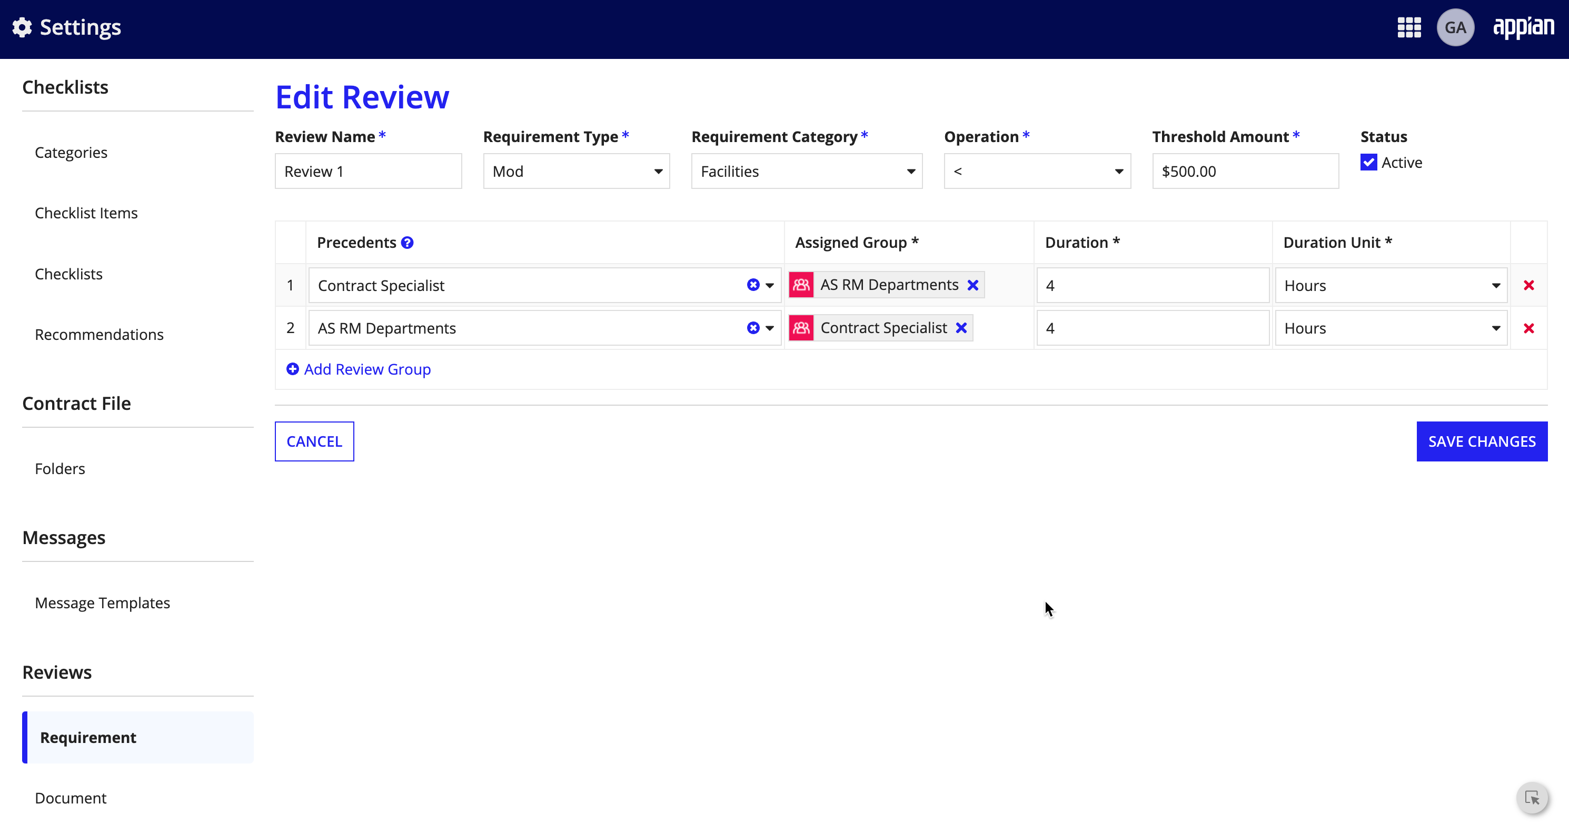The height and width of the screenshot is (824, 1569).
Task: Click the CANCEL button
Action: click(x=314, y=441)
